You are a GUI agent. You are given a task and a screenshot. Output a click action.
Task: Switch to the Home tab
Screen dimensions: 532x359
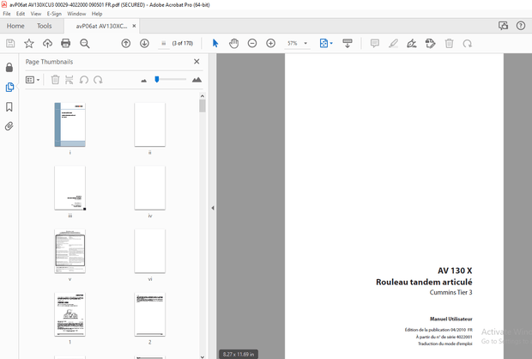[x=15, y=26]
